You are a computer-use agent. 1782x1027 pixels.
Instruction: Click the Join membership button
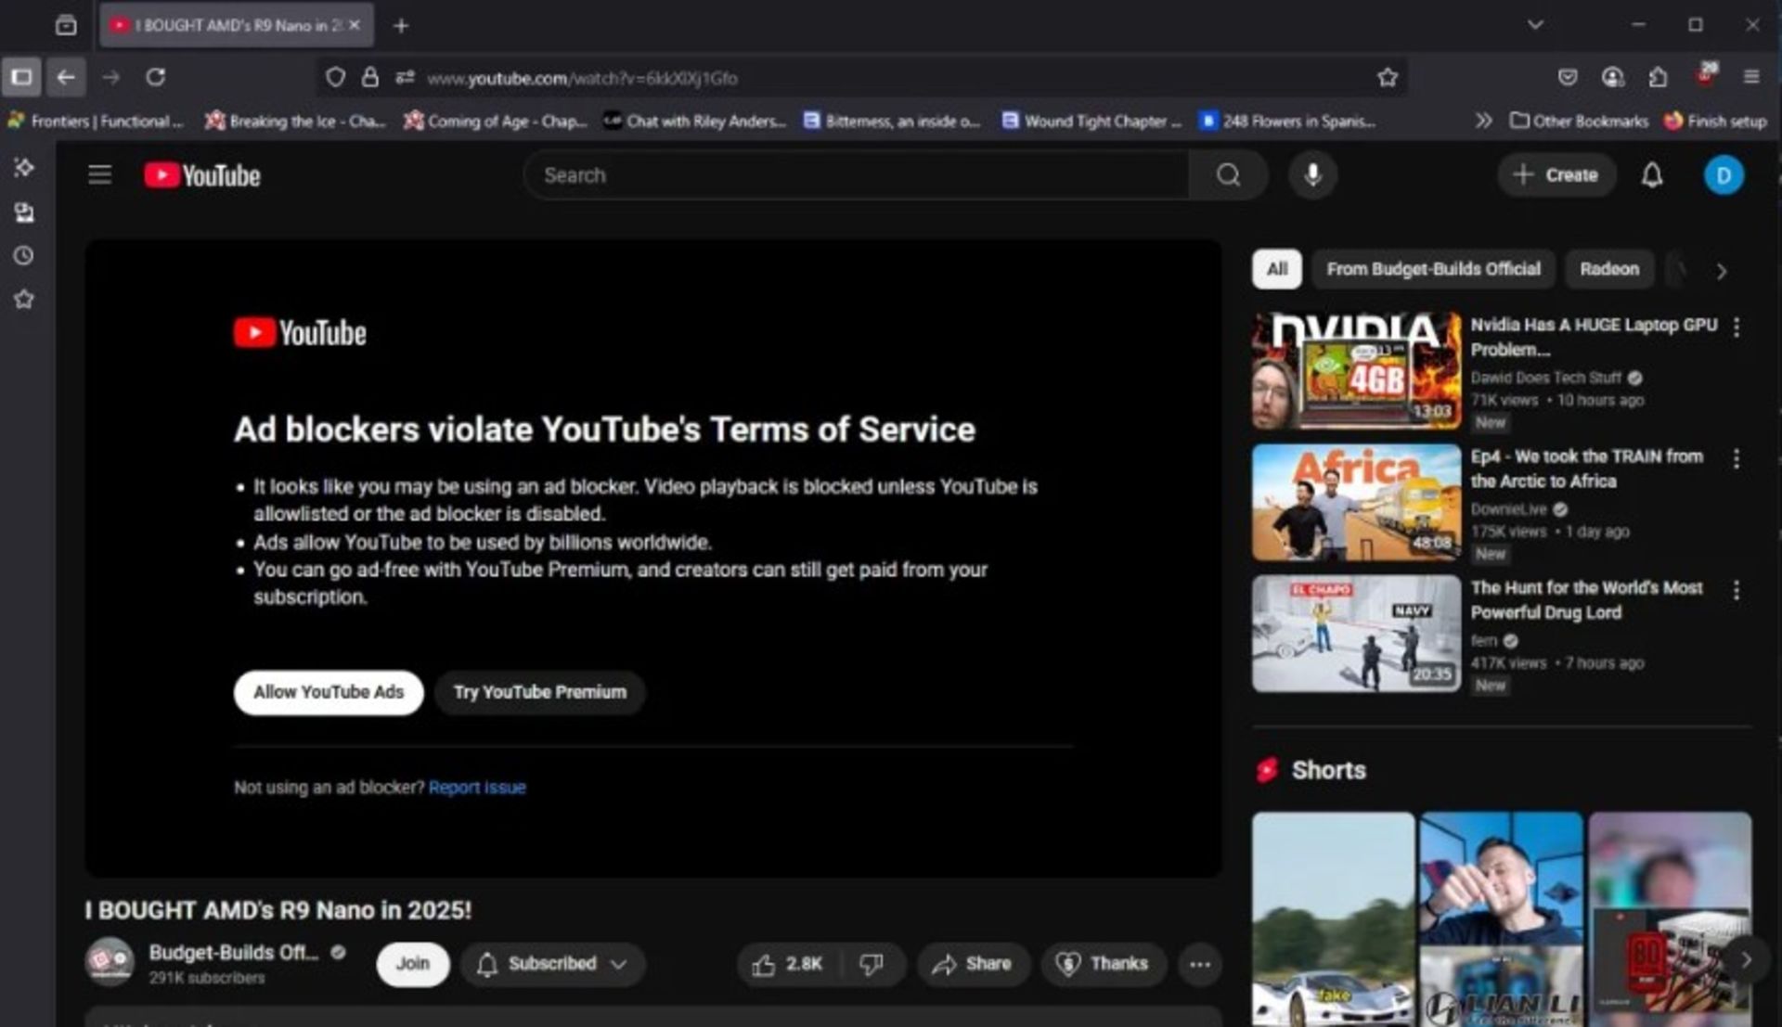pos(412,964)
